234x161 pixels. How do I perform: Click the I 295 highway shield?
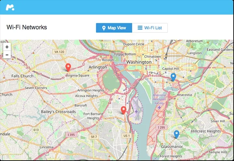(161, 127)
